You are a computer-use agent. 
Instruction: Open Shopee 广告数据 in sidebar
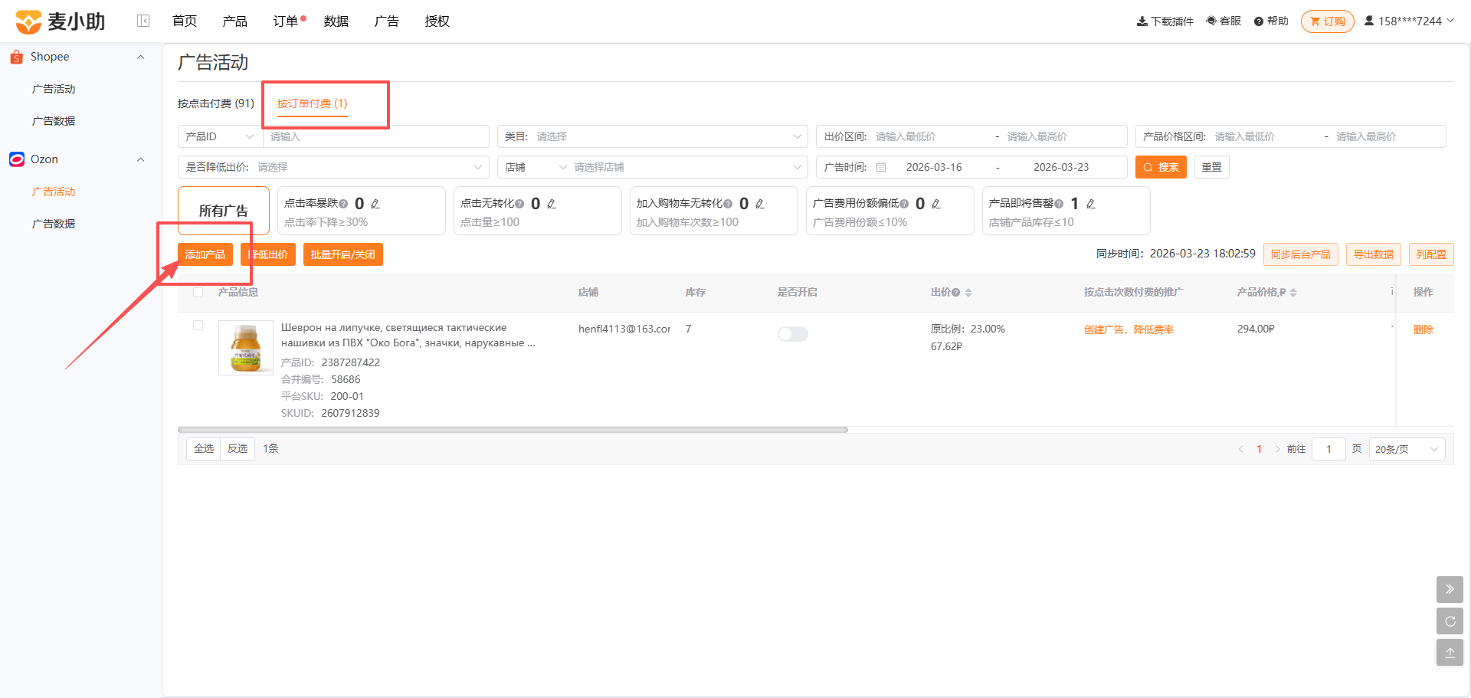54,121
